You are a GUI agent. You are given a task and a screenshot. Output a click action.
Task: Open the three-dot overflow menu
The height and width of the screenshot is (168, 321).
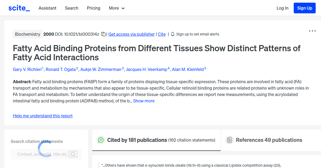pos(312,31)
